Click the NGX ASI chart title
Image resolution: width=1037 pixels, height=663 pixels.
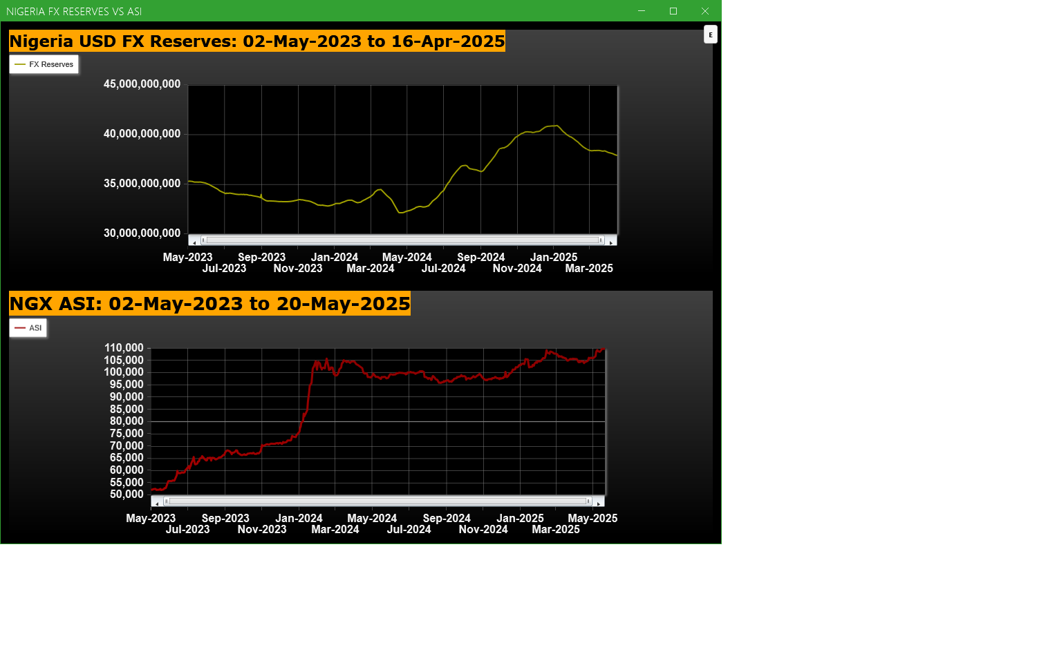(x=209, y=304)
